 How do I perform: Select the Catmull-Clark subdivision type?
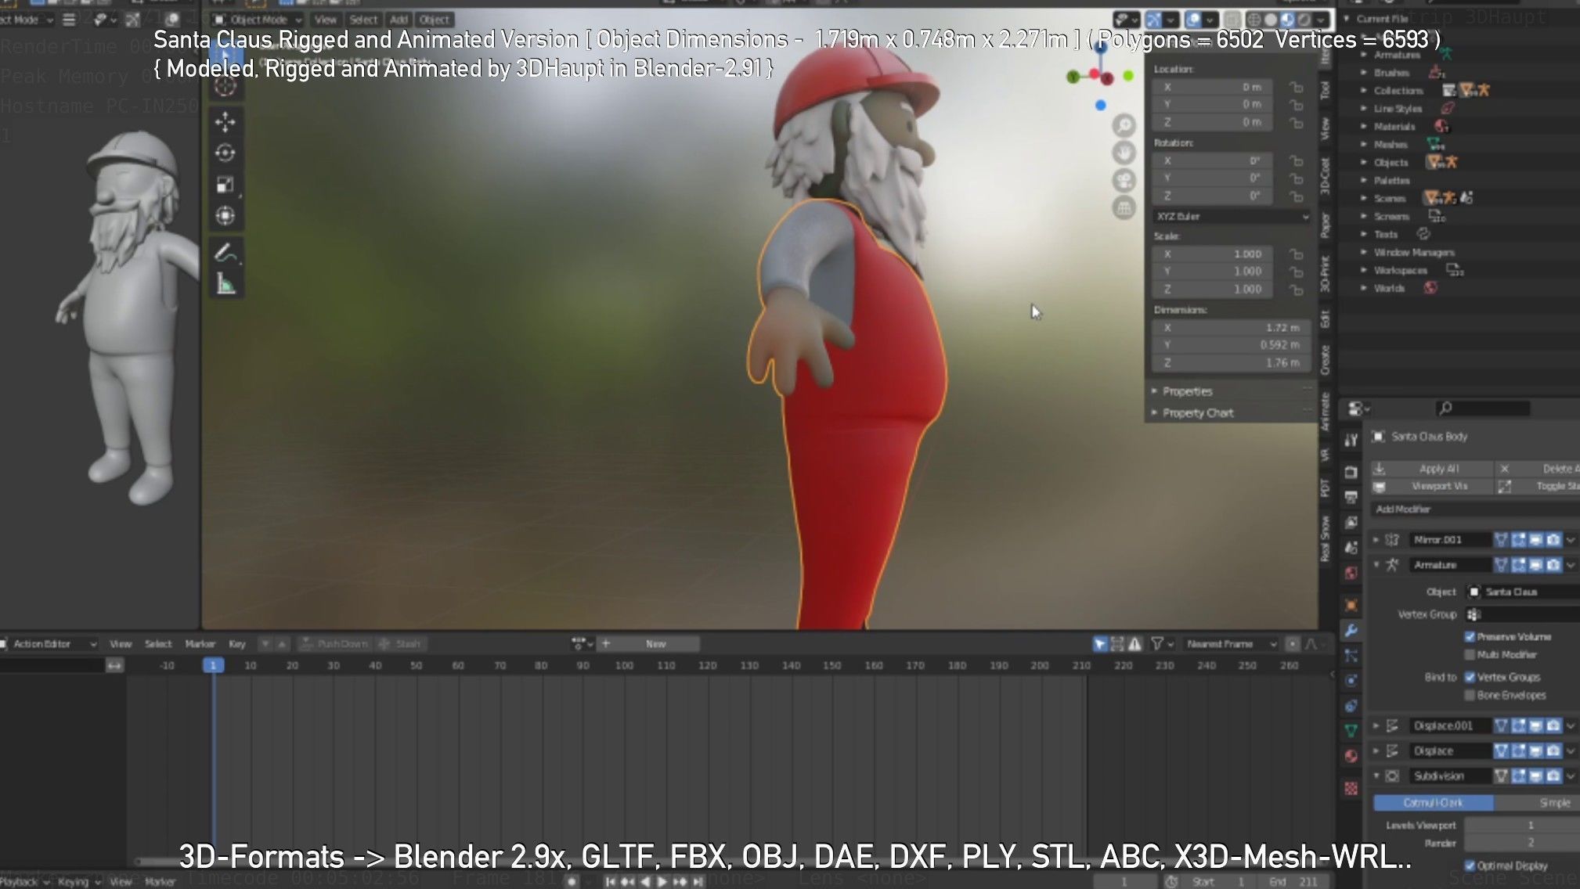(1433, 803)
